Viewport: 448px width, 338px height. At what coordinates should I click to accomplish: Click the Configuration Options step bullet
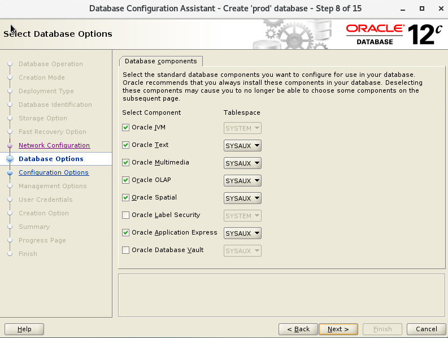click(10, 173)
